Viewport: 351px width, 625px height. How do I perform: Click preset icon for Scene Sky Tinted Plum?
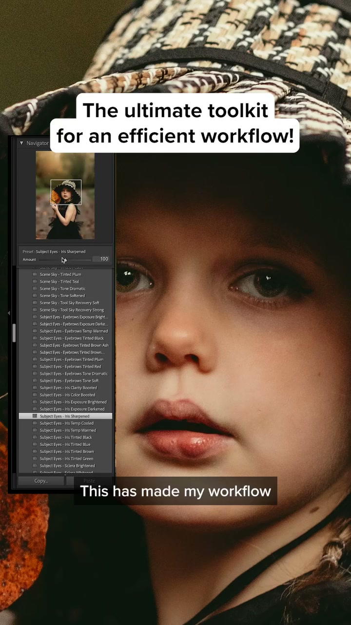click(35, 274)
